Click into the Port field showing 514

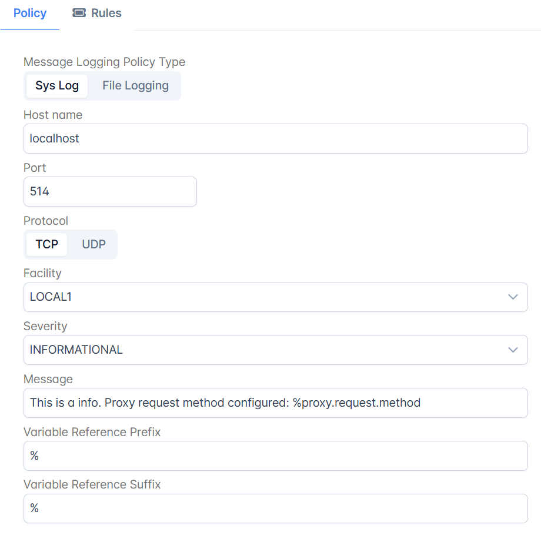point(110,191)
